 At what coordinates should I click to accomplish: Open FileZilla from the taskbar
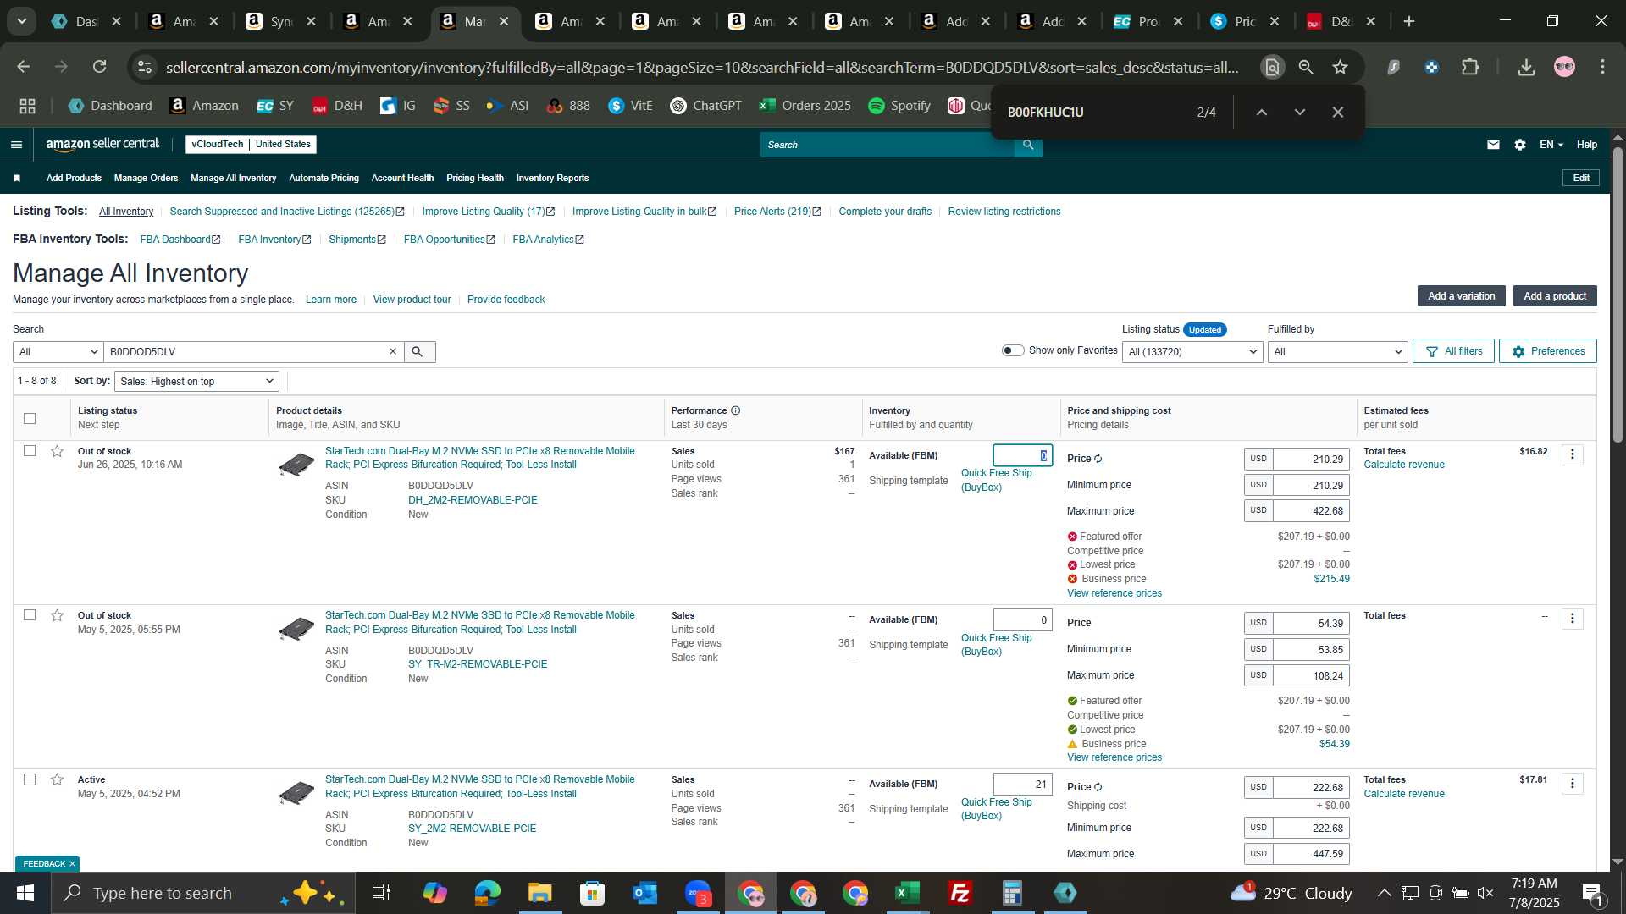click(960, 893)
